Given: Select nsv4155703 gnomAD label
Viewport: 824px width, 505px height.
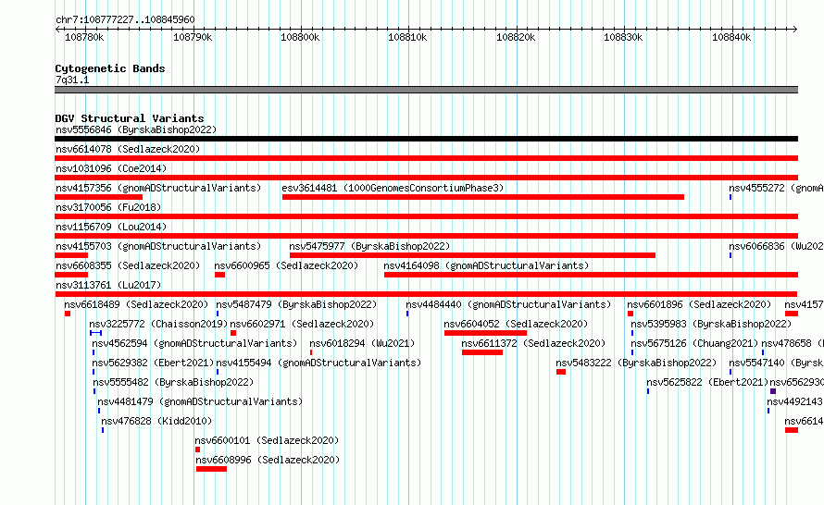Looking at the screenshot, I should tap(158, 246).
